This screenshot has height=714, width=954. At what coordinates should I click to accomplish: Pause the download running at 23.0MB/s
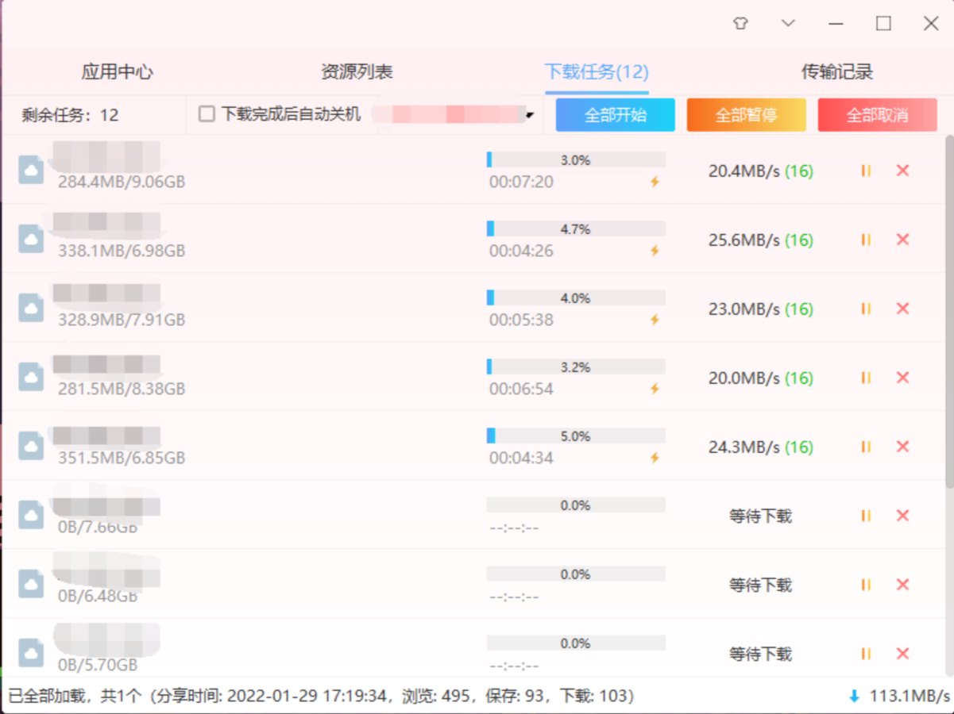[x=866, y=309]
